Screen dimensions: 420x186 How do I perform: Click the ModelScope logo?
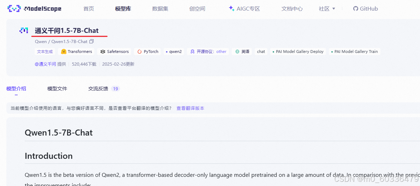[x=34, y=8]
